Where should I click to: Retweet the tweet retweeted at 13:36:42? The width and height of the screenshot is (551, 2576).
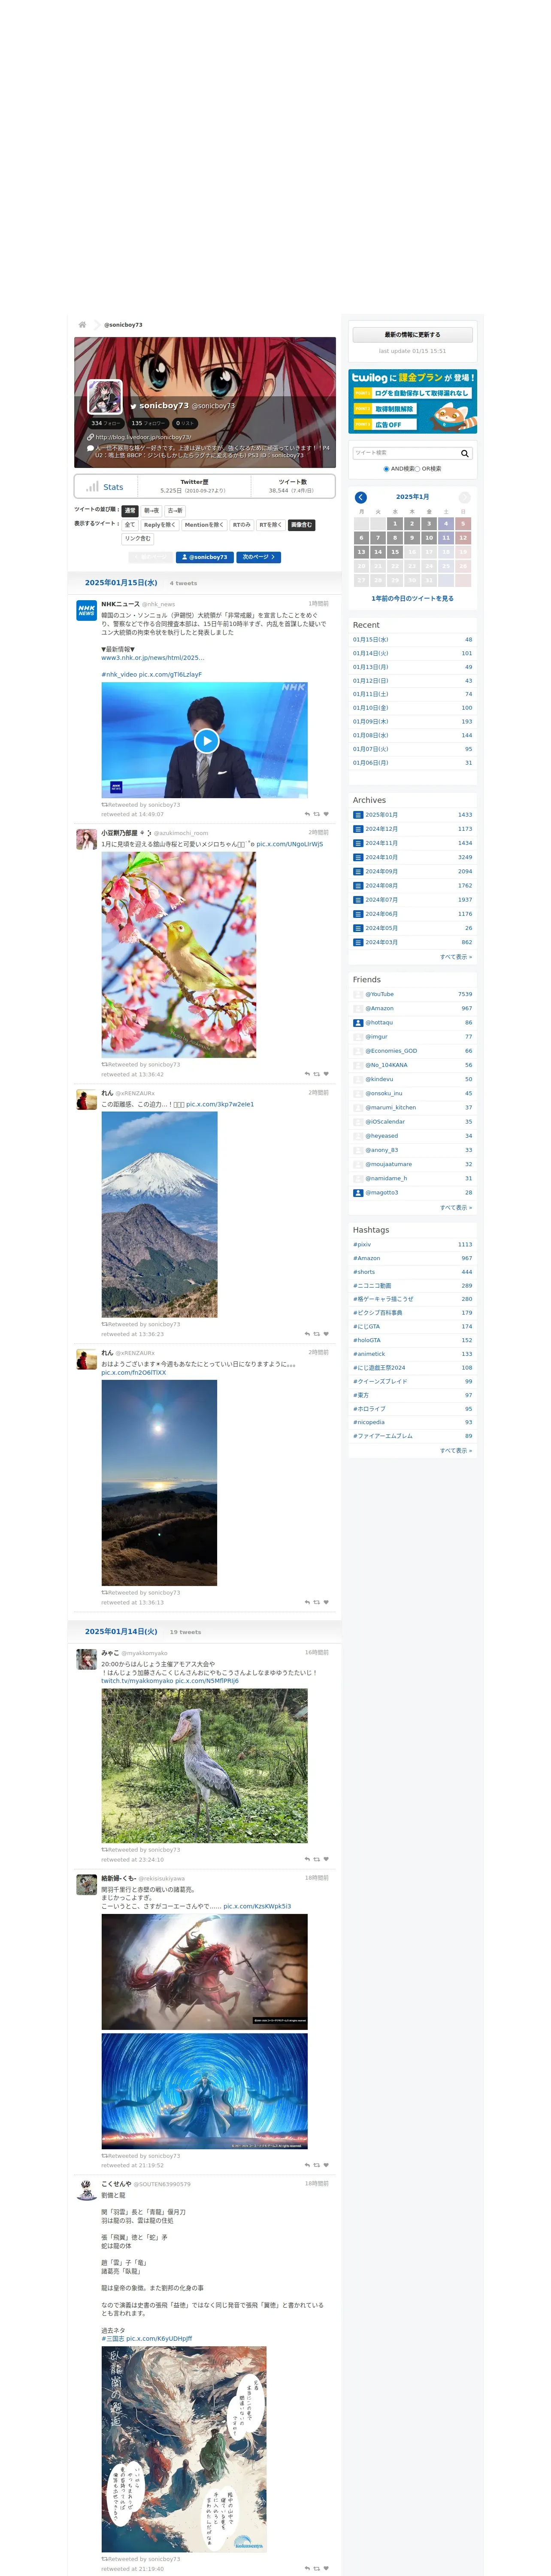[317, 1074]
